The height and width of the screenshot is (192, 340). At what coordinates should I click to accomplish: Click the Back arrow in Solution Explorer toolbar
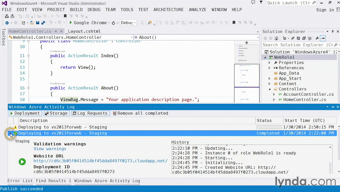coord(265,38)
